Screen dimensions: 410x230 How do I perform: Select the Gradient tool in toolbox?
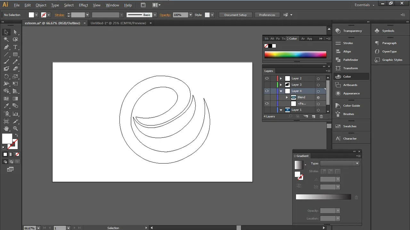coord(15,99)
